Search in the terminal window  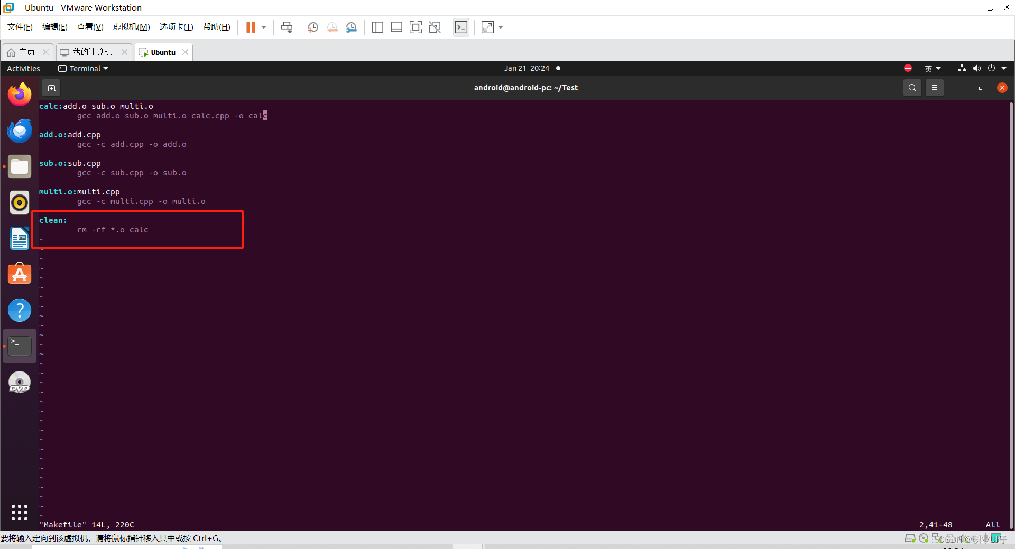[912, 88]
